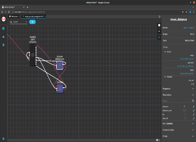
Task: Click the info icon on canvas toolbar
Action: (x=159, y=25)
